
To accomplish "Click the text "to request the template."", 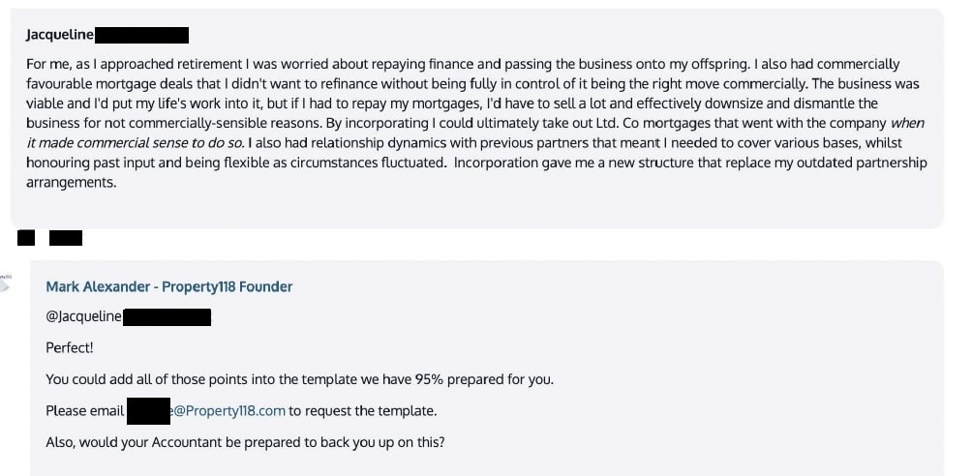I will pos(363,410).
